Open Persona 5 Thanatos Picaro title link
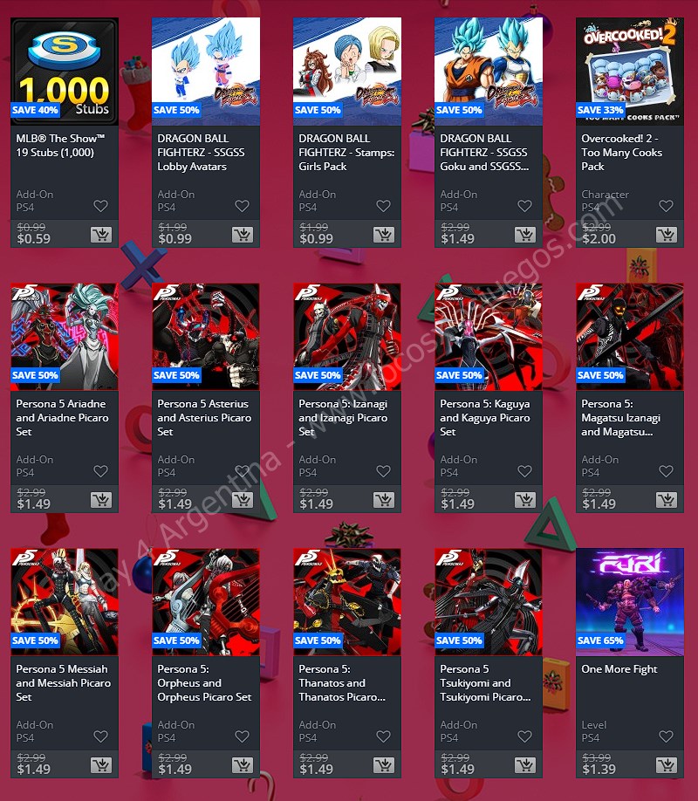The height and width of the screenshot is (801, 698). pos(342,683)
